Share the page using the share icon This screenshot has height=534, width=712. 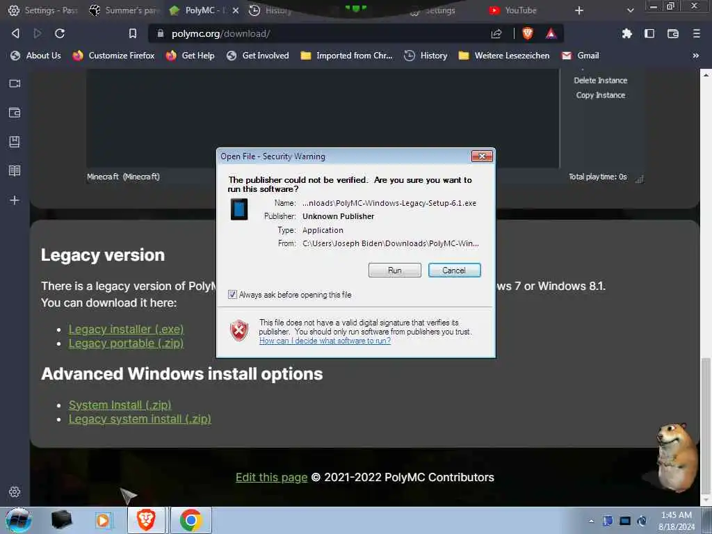[x=496, y=33]
